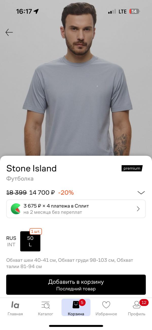Open the 3 675 ₽ × 4 платежа panel
The image size is (152, 330).
(x=76, y=209)
